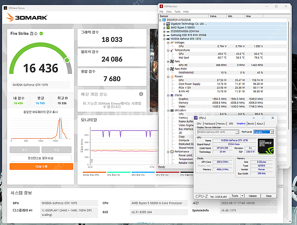
Task: Click the Tools button in CPU-Z
Action: click(235, 196)
